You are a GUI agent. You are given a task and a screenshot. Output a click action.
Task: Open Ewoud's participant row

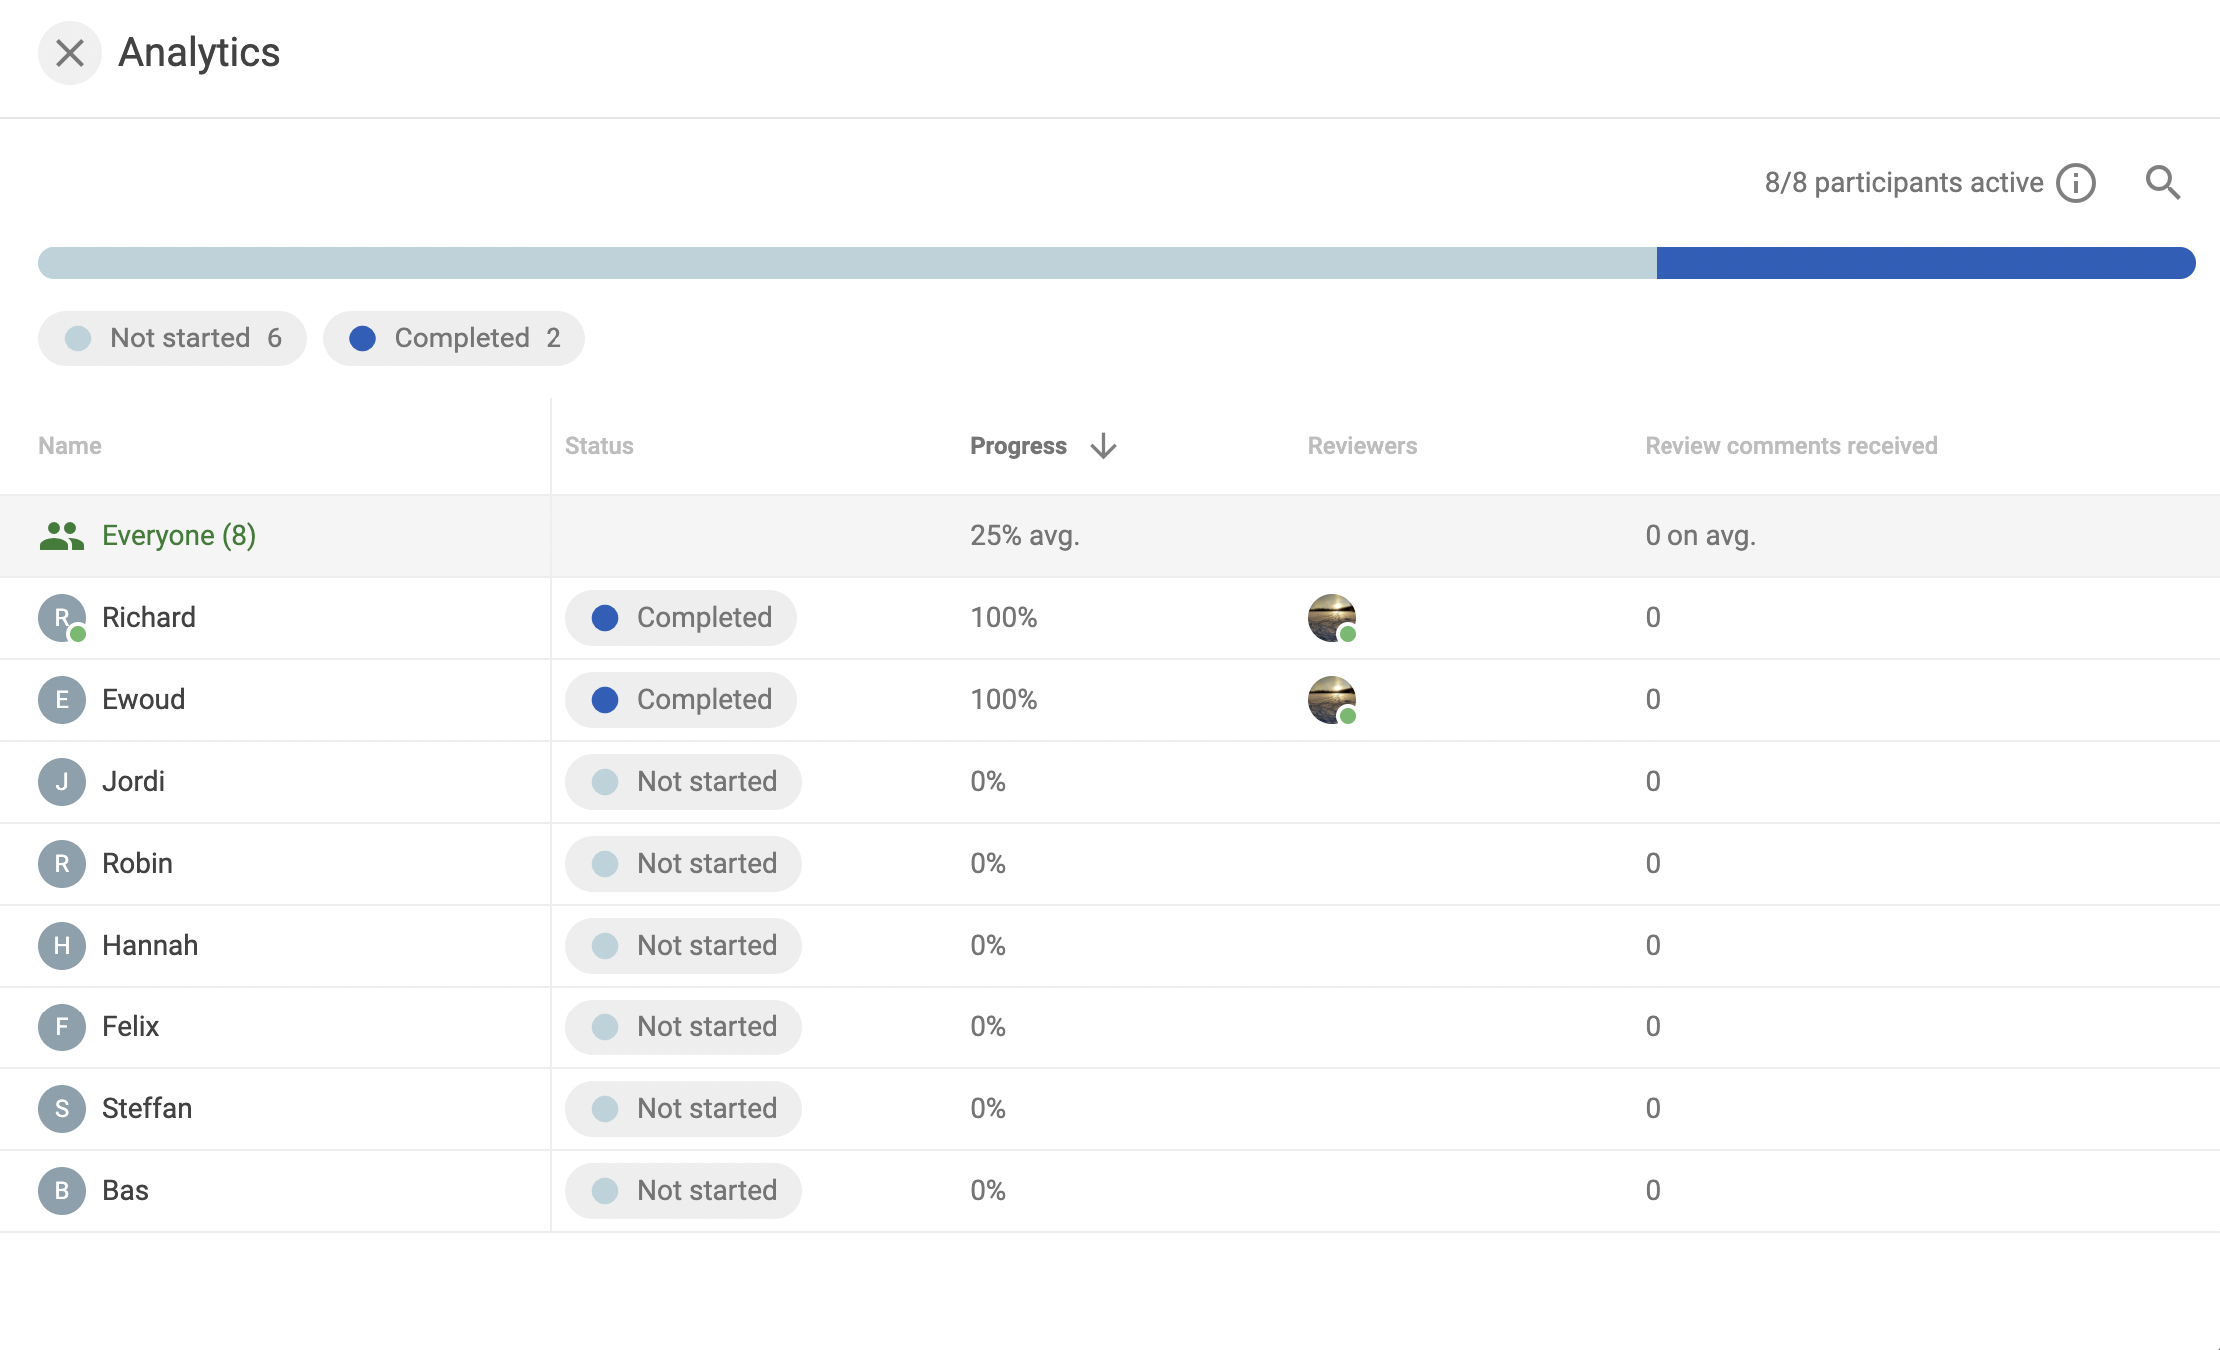tap(1110, 700)
